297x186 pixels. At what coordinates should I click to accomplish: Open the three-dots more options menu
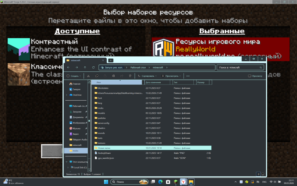188,76
